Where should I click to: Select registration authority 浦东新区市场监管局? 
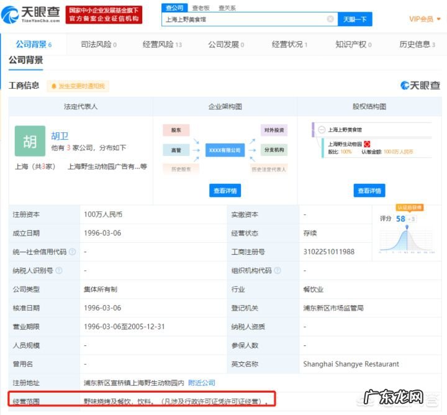(333, 308)
